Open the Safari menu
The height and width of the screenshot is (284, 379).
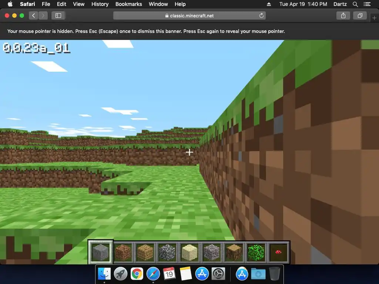pyautogui.click(x=27, y=4)
